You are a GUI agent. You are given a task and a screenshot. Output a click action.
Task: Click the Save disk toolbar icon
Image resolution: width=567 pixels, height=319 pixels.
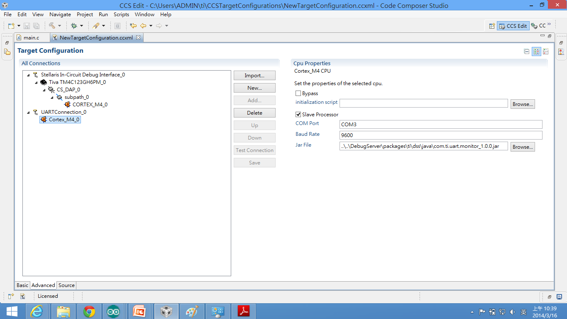click(x=27, y=26)
